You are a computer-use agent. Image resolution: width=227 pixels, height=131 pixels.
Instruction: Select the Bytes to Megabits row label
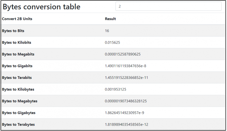18,54
